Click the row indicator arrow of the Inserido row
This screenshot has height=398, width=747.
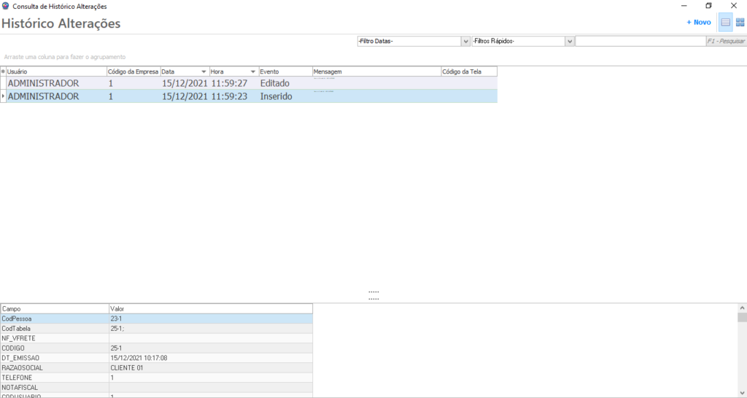click(x=3, y=96)
